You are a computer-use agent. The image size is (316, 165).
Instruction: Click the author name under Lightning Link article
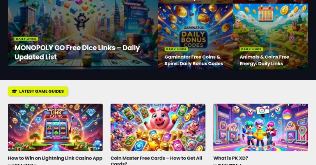(x=25, y=164)
